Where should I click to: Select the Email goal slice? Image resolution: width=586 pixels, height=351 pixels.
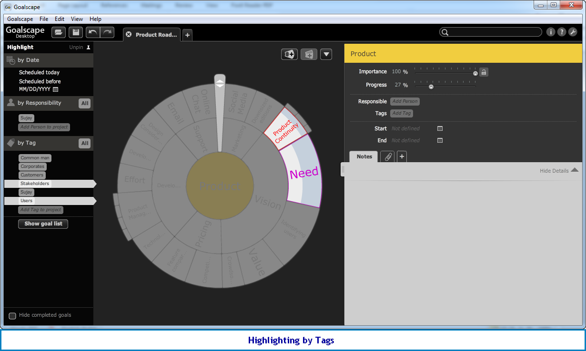click(x=175, y=113)
